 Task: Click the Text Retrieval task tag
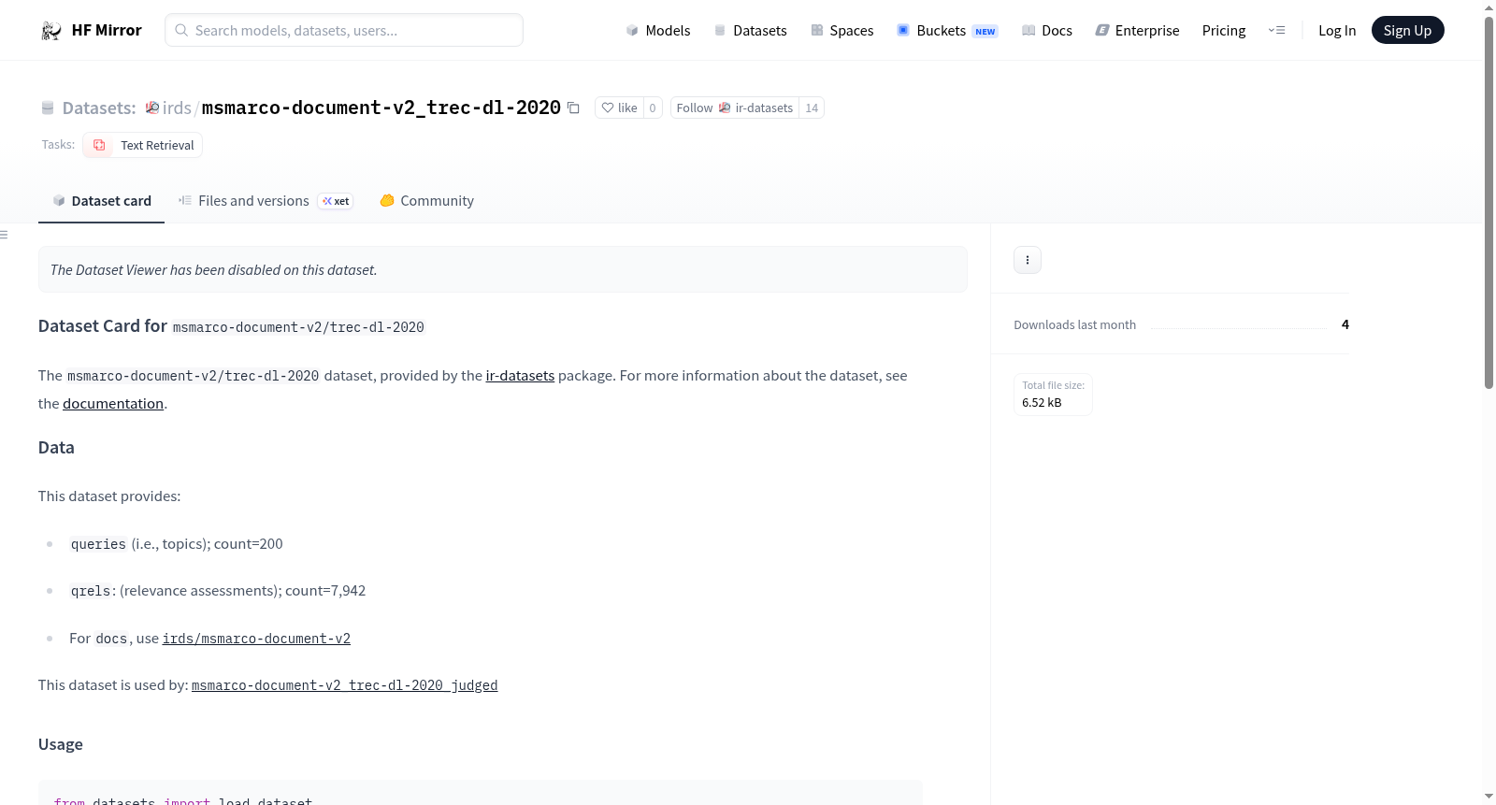point(143,145)
